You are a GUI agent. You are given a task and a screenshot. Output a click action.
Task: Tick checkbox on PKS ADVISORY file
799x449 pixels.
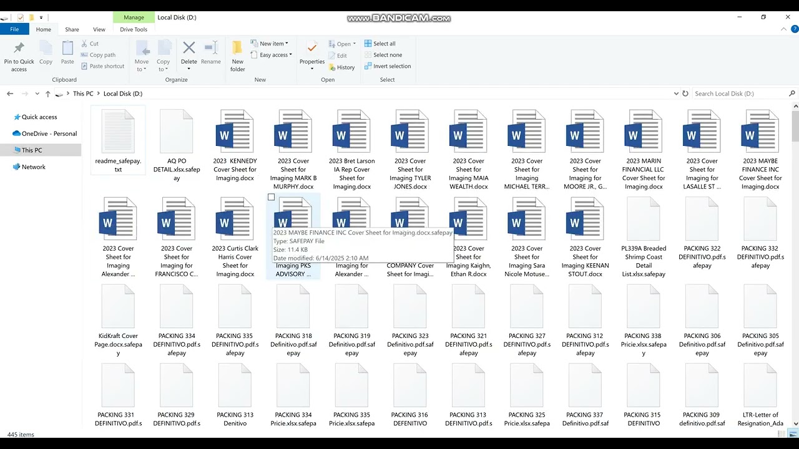pyautogui.click(x=271, y=197)
